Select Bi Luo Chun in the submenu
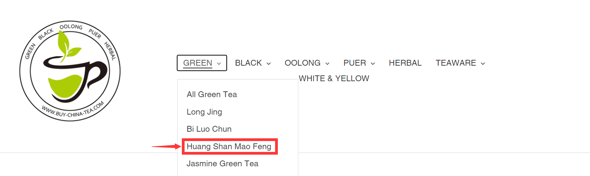 (x=209, y=129)
